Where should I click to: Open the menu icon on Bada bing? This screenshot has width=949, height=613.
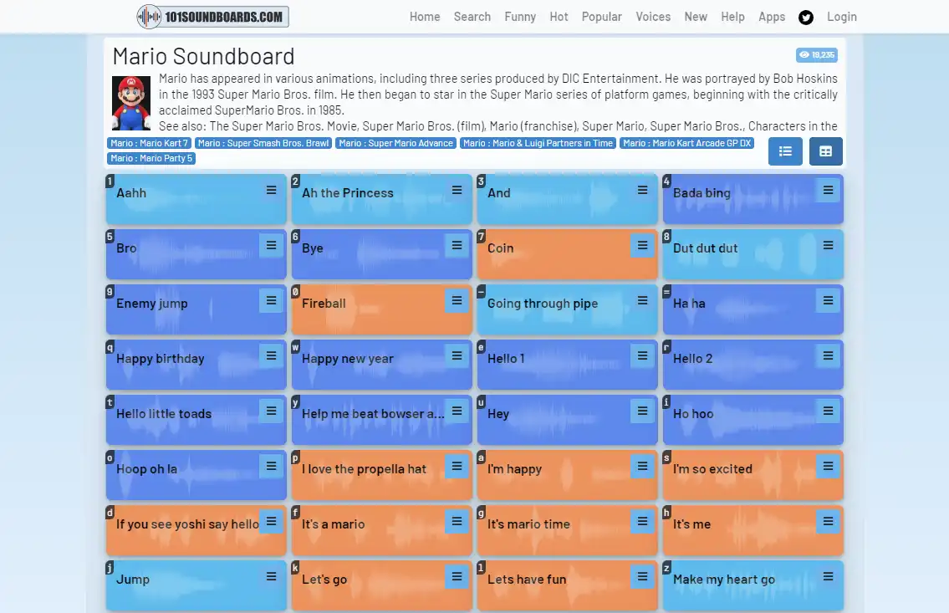828,190
